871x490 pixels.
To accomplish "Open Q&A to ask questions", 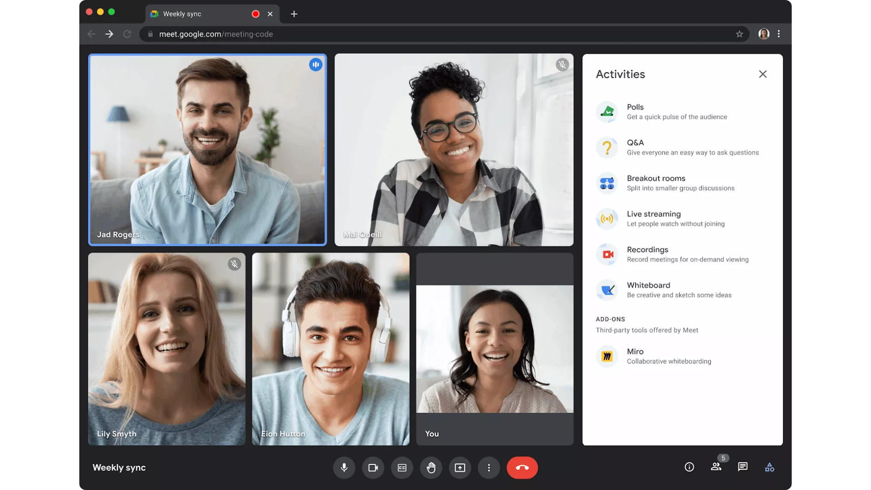I will coord(607,147).
